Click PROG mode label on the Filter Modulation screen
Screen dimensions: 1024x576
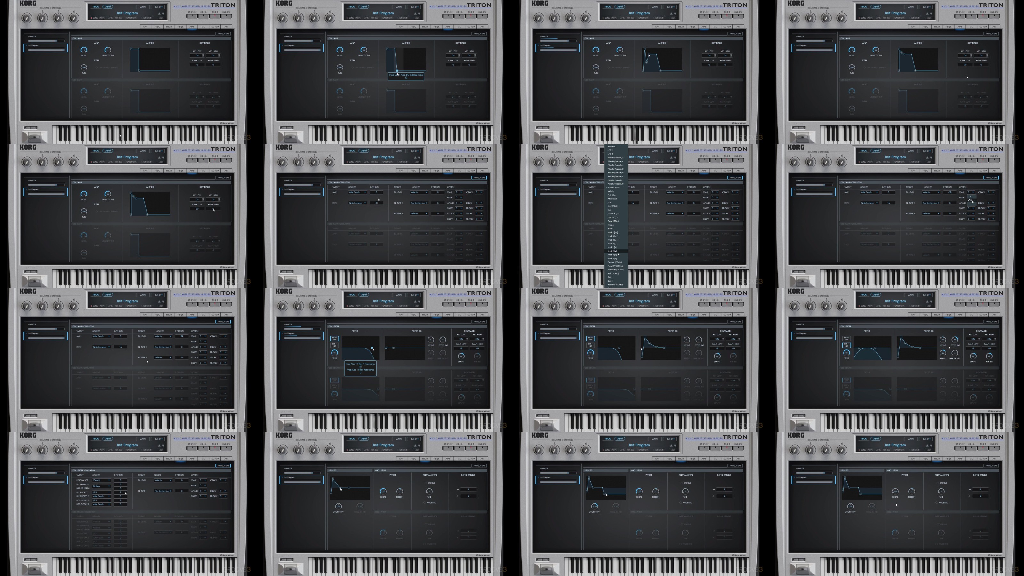point(96,439)
